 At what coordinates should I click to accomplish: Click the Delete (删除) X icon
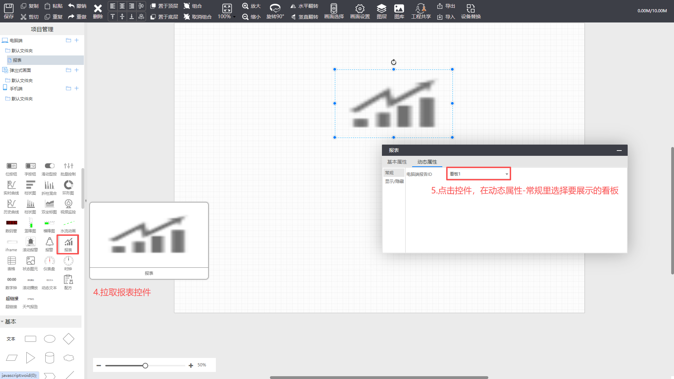coord(98,9)
